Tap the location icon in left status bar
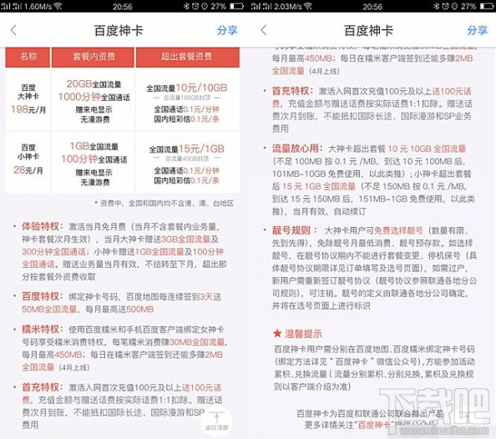Image resolution: width=496 pixels, height=439 pixels. [205, 7]
